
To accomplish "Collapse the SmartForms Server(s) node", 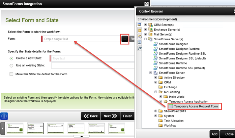I will (145, 39).
